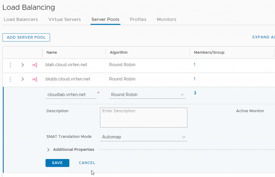
Task: Go to the Load Balancers tab
Action: [x=20, y=19]
